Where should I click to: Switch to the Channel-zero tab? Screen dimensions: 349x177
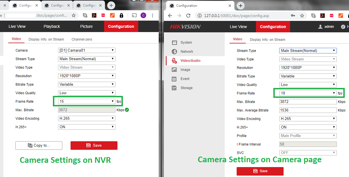tap(82, 39)
